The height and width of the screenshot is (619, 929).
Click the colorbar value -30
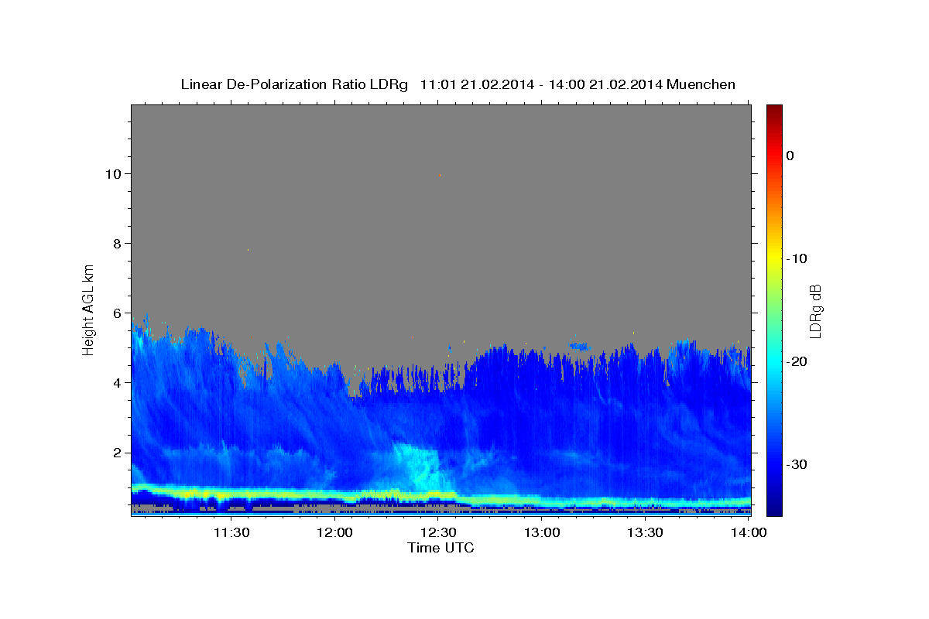point(797,464)
